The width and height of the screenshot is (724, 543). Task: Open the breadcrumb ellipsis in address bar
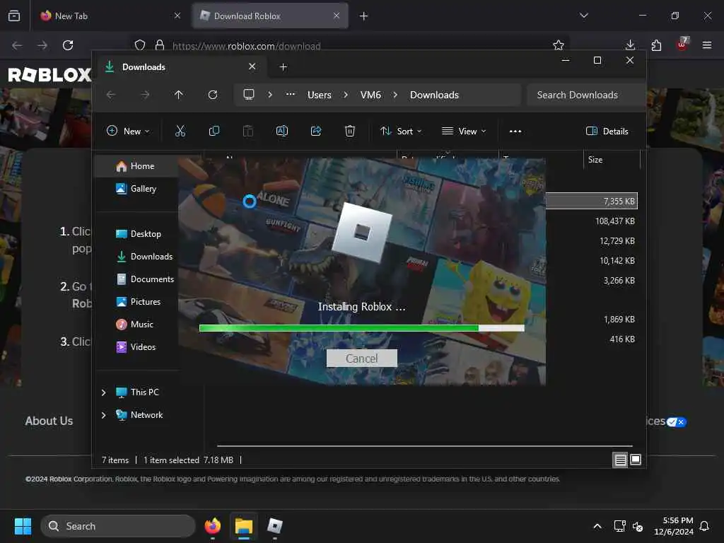point(291,94)
